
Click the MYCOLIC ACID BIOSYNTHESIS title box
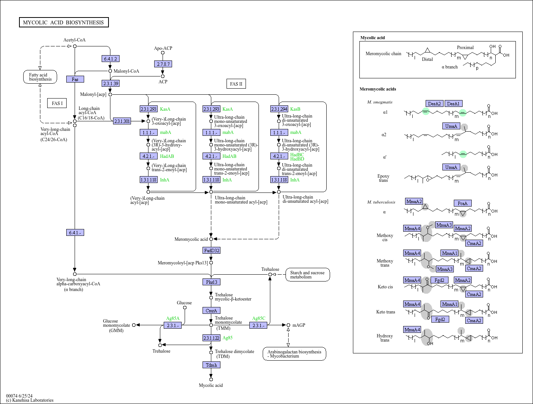click(64, 22)
